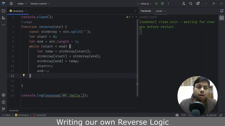Go to previous highlighted problem arrow

click(x=133, y=17)
